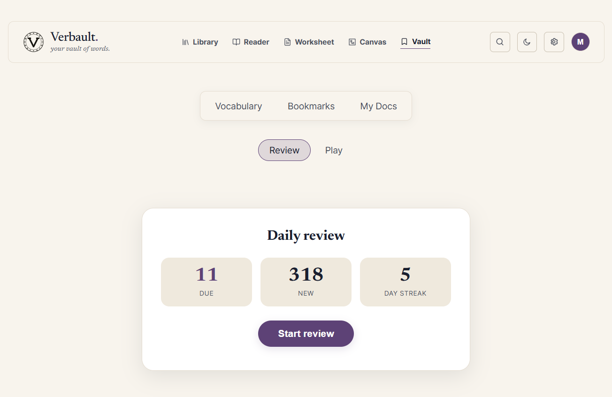Click the 5 Day Streak card
The height and width of the screenshot is (397, 612).
[x=405, y=282]
